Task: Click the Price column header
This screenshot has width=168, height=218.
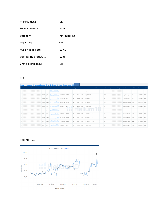Action: coord(43,88)
